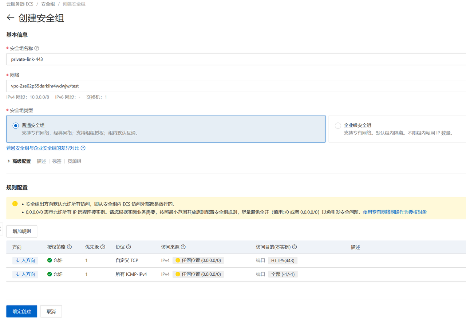Select the 普通安全组 radio button
The image size is (466, 324).
pos(16,126)
